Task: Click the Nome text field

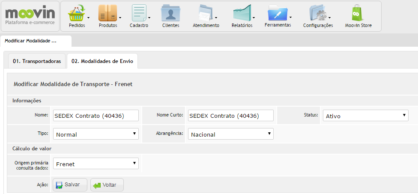Action: pos(96,116)
